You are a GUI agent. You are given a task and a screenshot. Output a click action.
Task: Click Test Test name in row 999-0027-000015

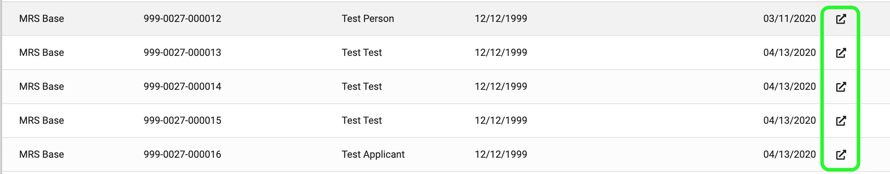(362, 120)
